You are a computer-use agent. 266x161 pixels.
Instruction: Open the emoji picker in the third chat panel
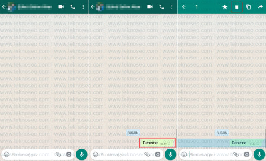pos(184,154)
